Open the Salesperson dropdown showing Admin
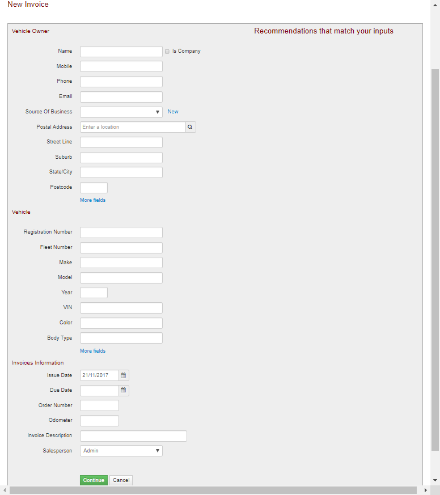The width and height of the screenshot is (440, 495). [x=121, y=451]
